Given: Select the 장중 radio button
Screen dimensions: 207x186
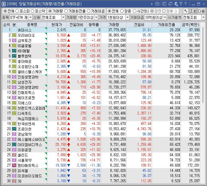Looking at the screenshot, I should [122, 11].
